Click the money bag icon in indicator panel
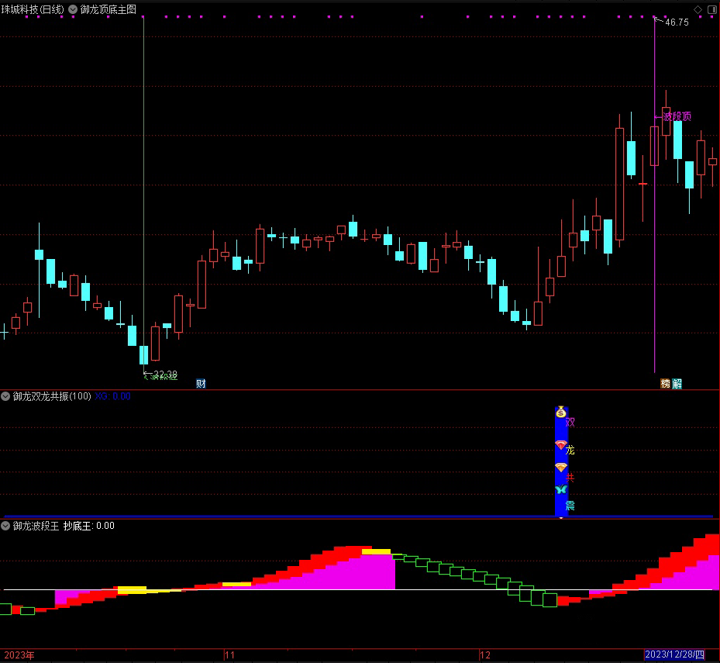The image size is (720, 663). click(561, 413)
